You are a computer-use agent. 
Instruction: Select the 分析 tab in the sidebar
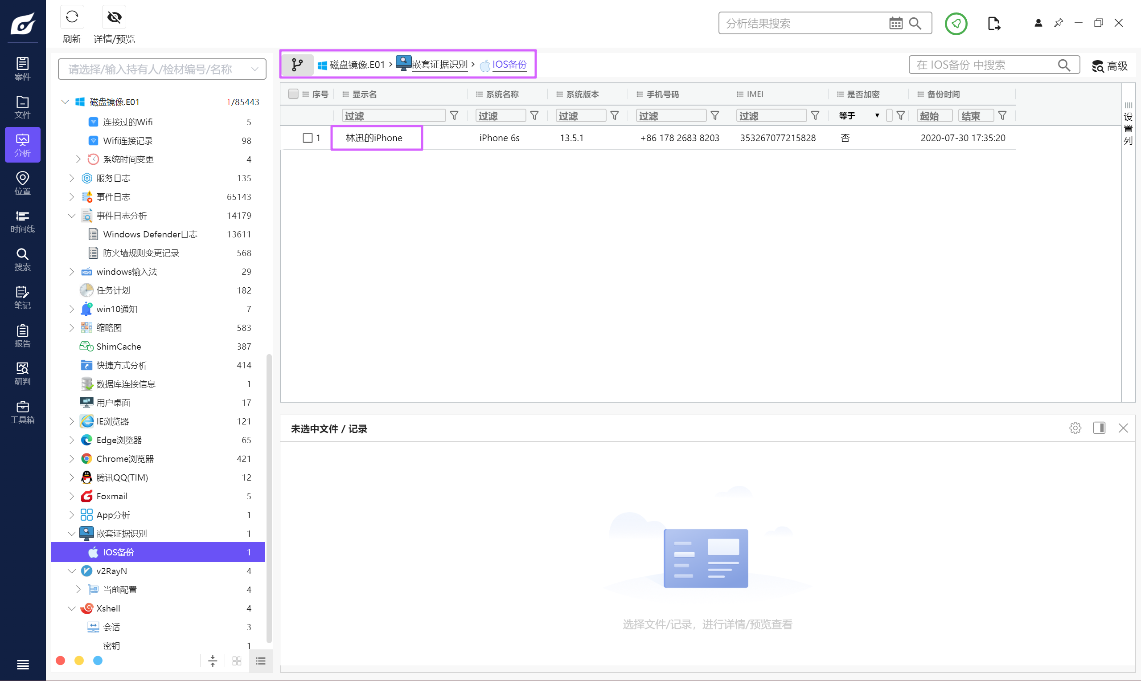click(x=22, y=145)
